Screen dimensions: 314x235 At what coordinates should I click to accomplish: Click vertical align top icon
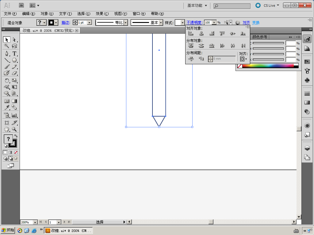coord(222,34)
